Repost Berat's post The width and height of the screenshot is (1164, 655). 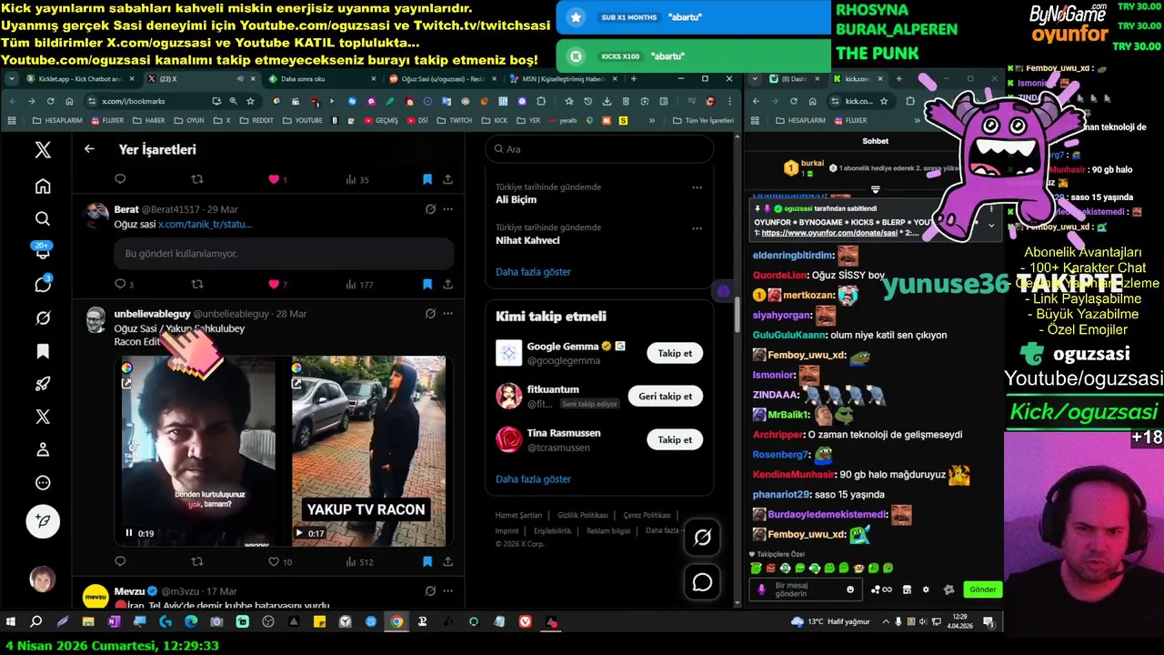point(197,285)
